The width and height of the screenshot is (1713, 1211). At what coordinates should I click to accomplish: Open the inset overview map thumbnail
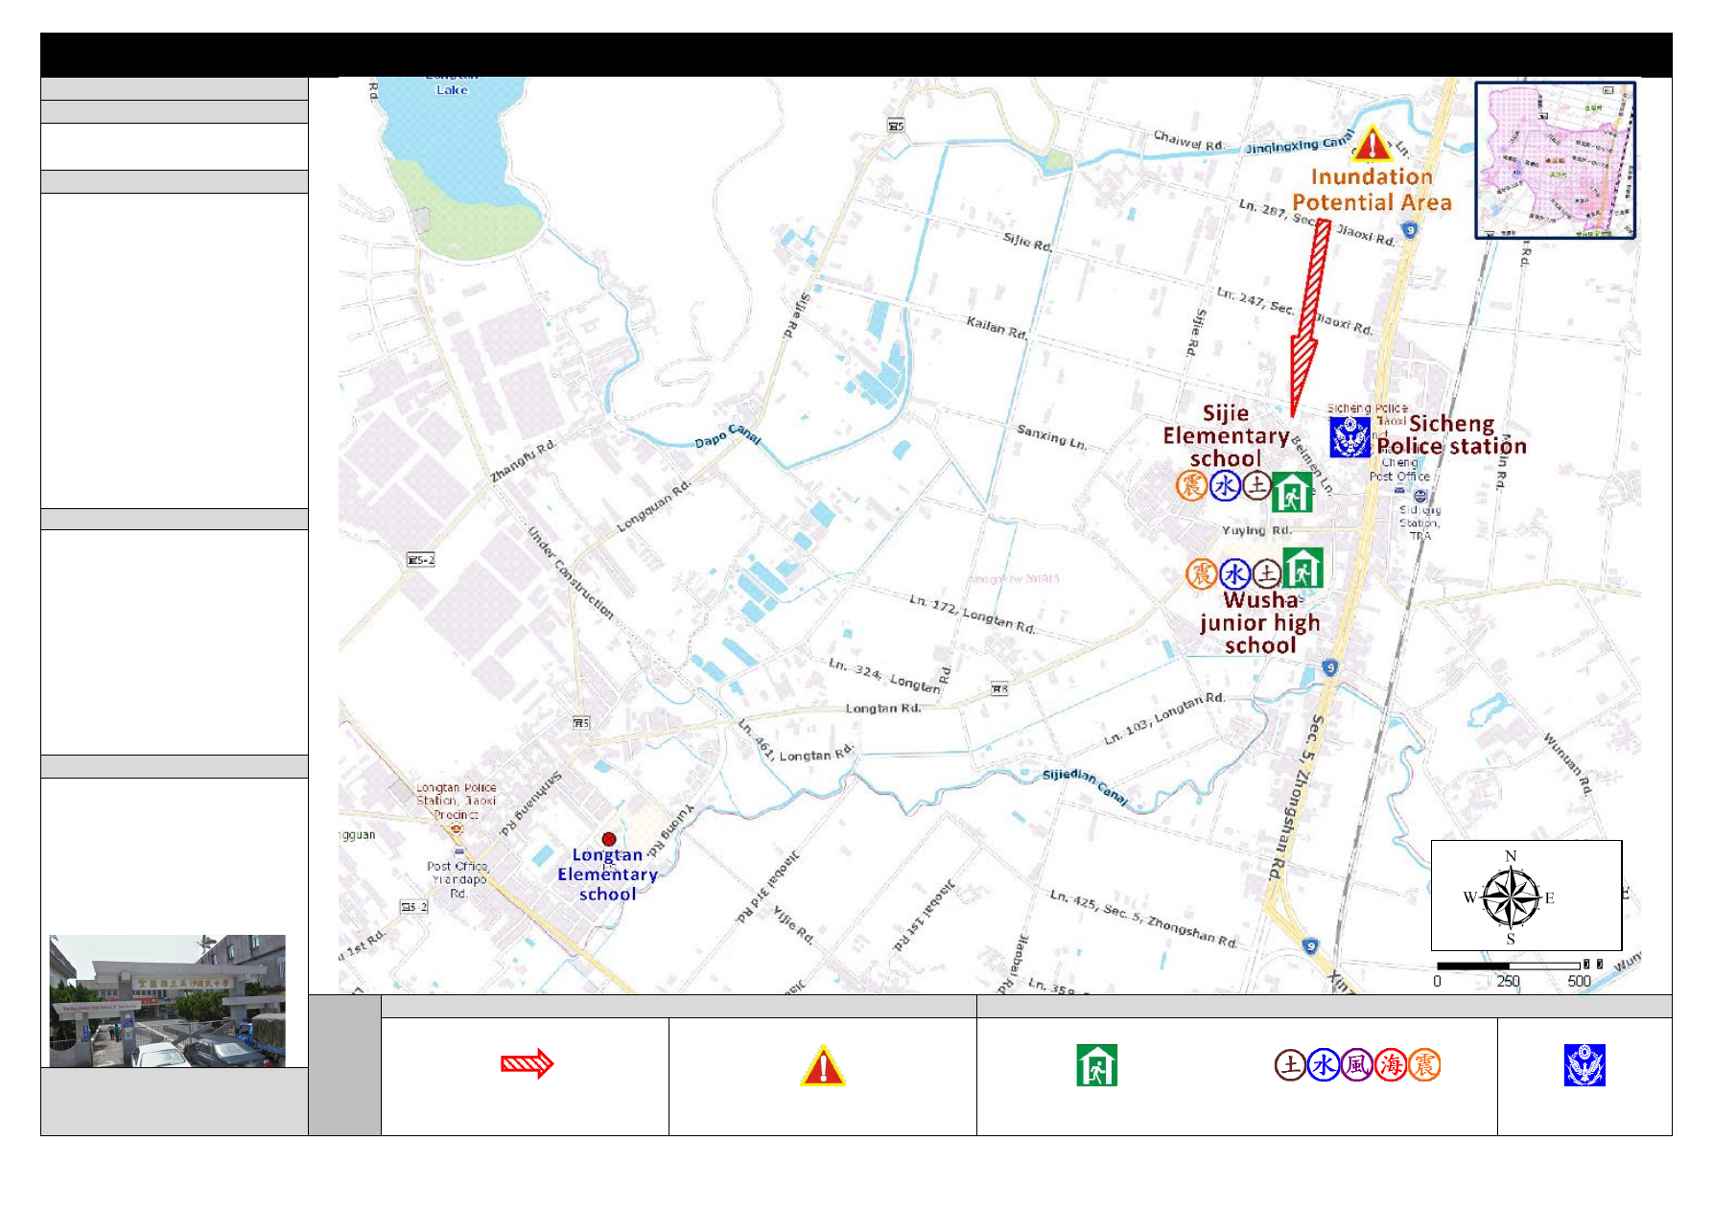pos(1555,160)
